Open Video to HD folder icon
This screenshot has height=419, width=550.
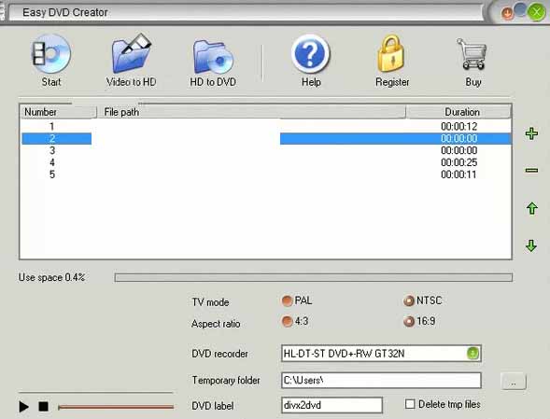(x=131, y=53)
